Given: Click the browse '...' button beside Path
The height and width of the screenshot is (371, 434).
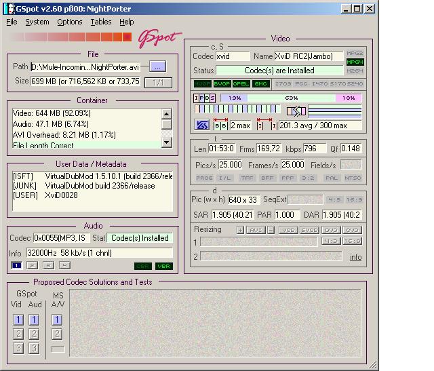Looking at the screenshot, I should pyautogui.click(x=158, y=66).
